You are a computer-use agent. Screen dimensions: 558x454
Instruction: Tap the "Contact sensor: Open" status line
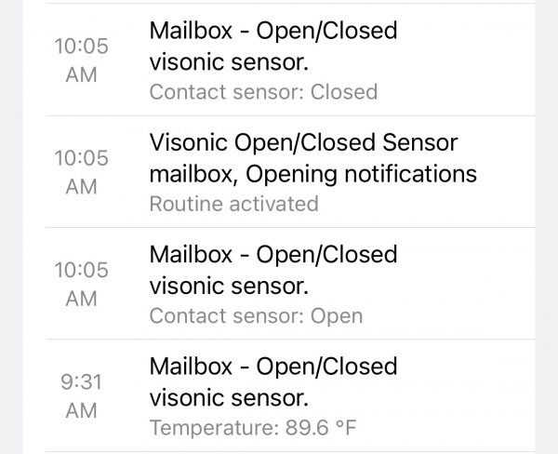(256, 315)
